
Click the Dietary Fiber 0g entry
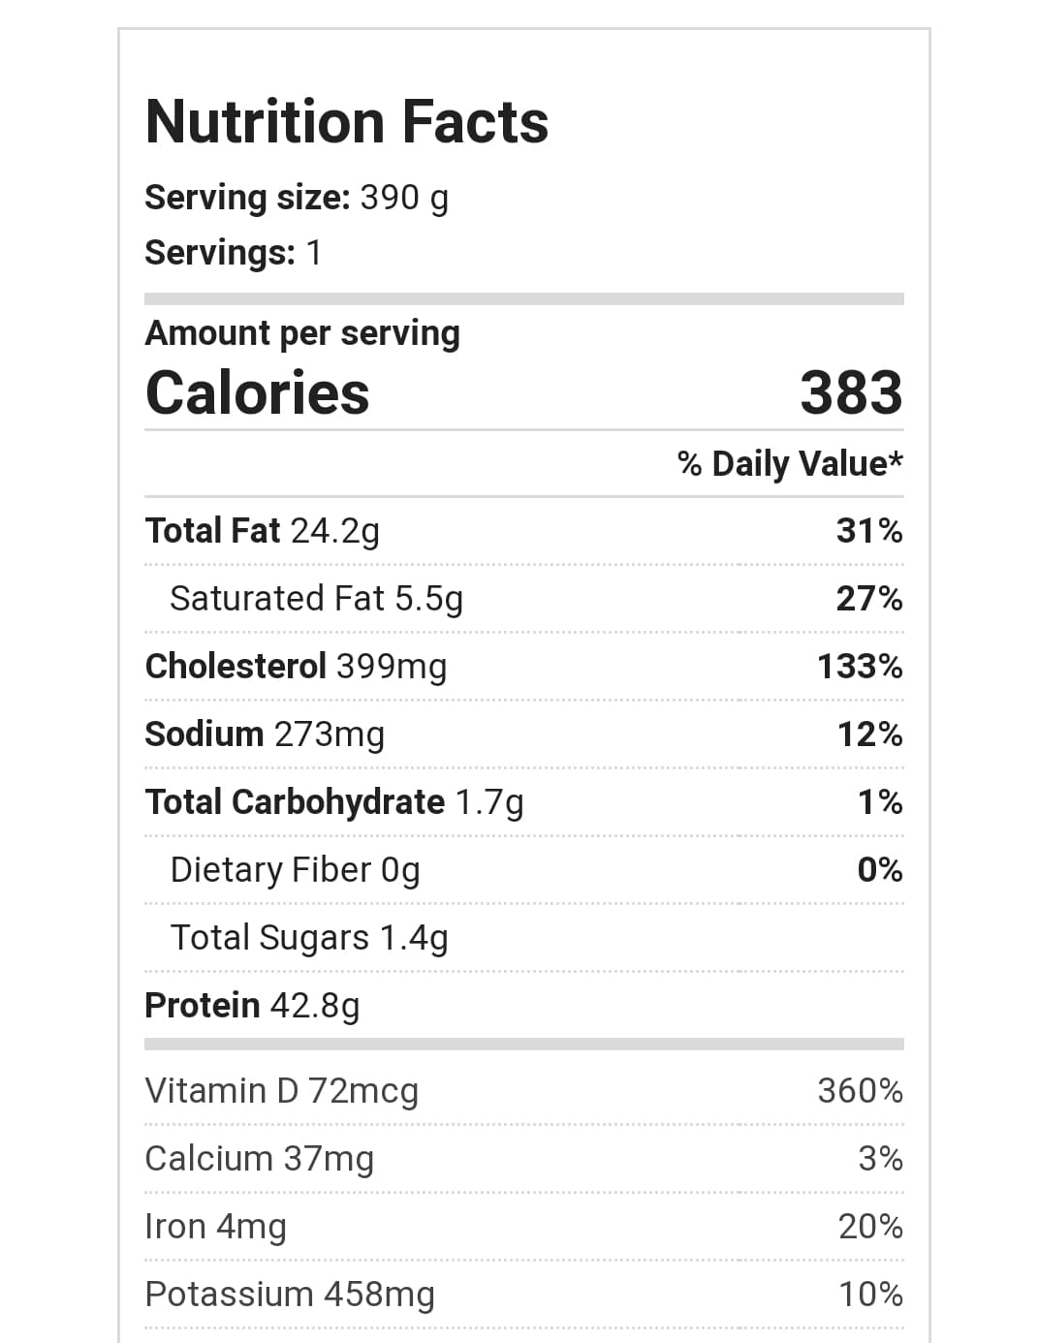coord(295,870)
